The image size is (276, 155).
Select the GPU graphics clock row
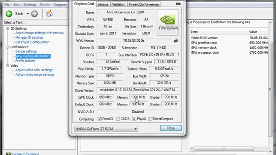[x=229, y=43]
